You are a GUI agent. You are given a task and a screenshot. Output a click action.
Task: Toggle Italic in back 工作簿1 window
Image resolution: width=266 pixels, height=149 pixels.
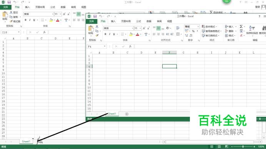(30, 20)
